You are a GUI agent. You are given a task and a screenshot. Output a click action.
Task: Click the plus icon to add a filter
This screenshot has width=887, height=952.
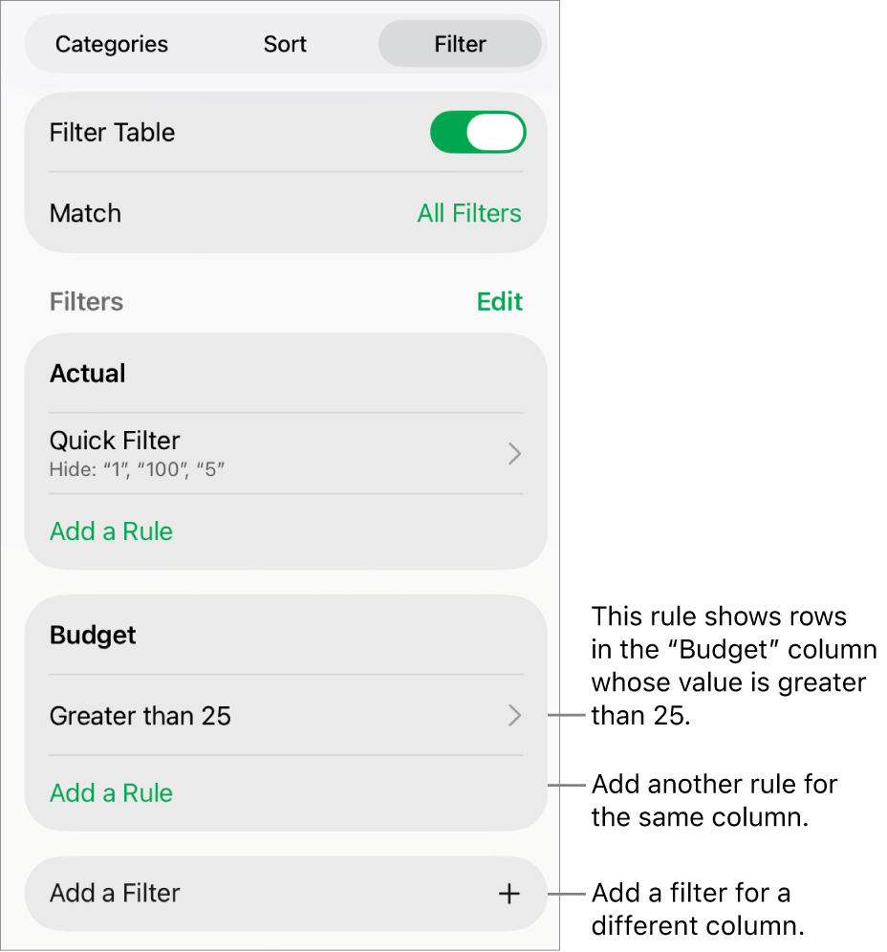click(508, 894)
